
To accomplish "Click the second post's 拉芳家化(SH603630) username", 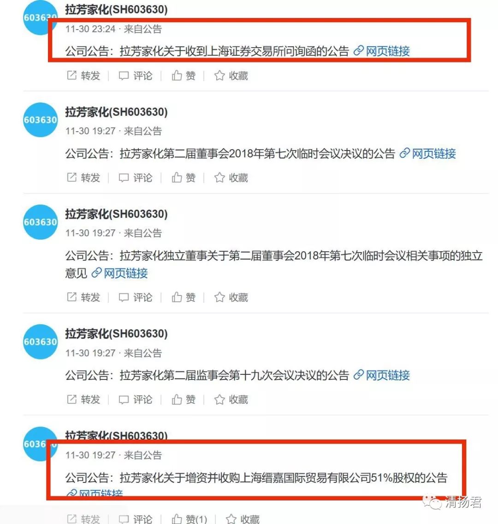I will pos(116,112).
